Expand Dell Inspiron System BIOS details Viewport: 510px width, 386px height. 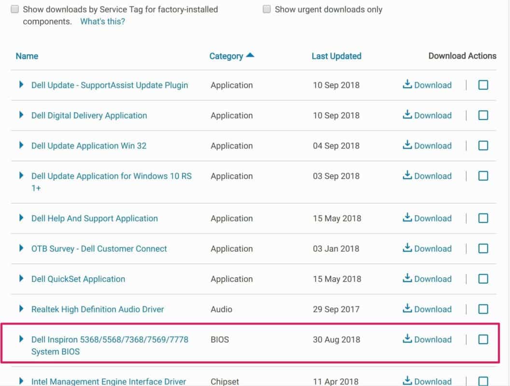pos(21,339)
